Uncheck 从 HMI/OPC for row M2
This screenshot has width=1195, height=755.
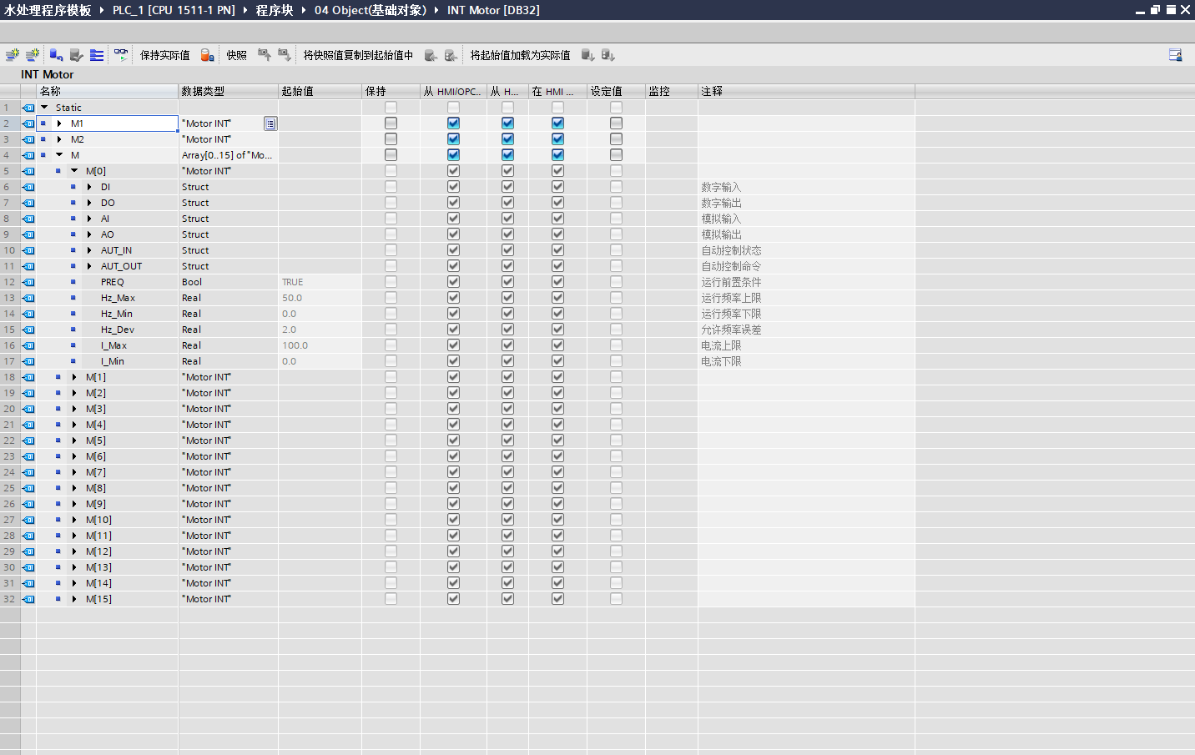[452, 138]
